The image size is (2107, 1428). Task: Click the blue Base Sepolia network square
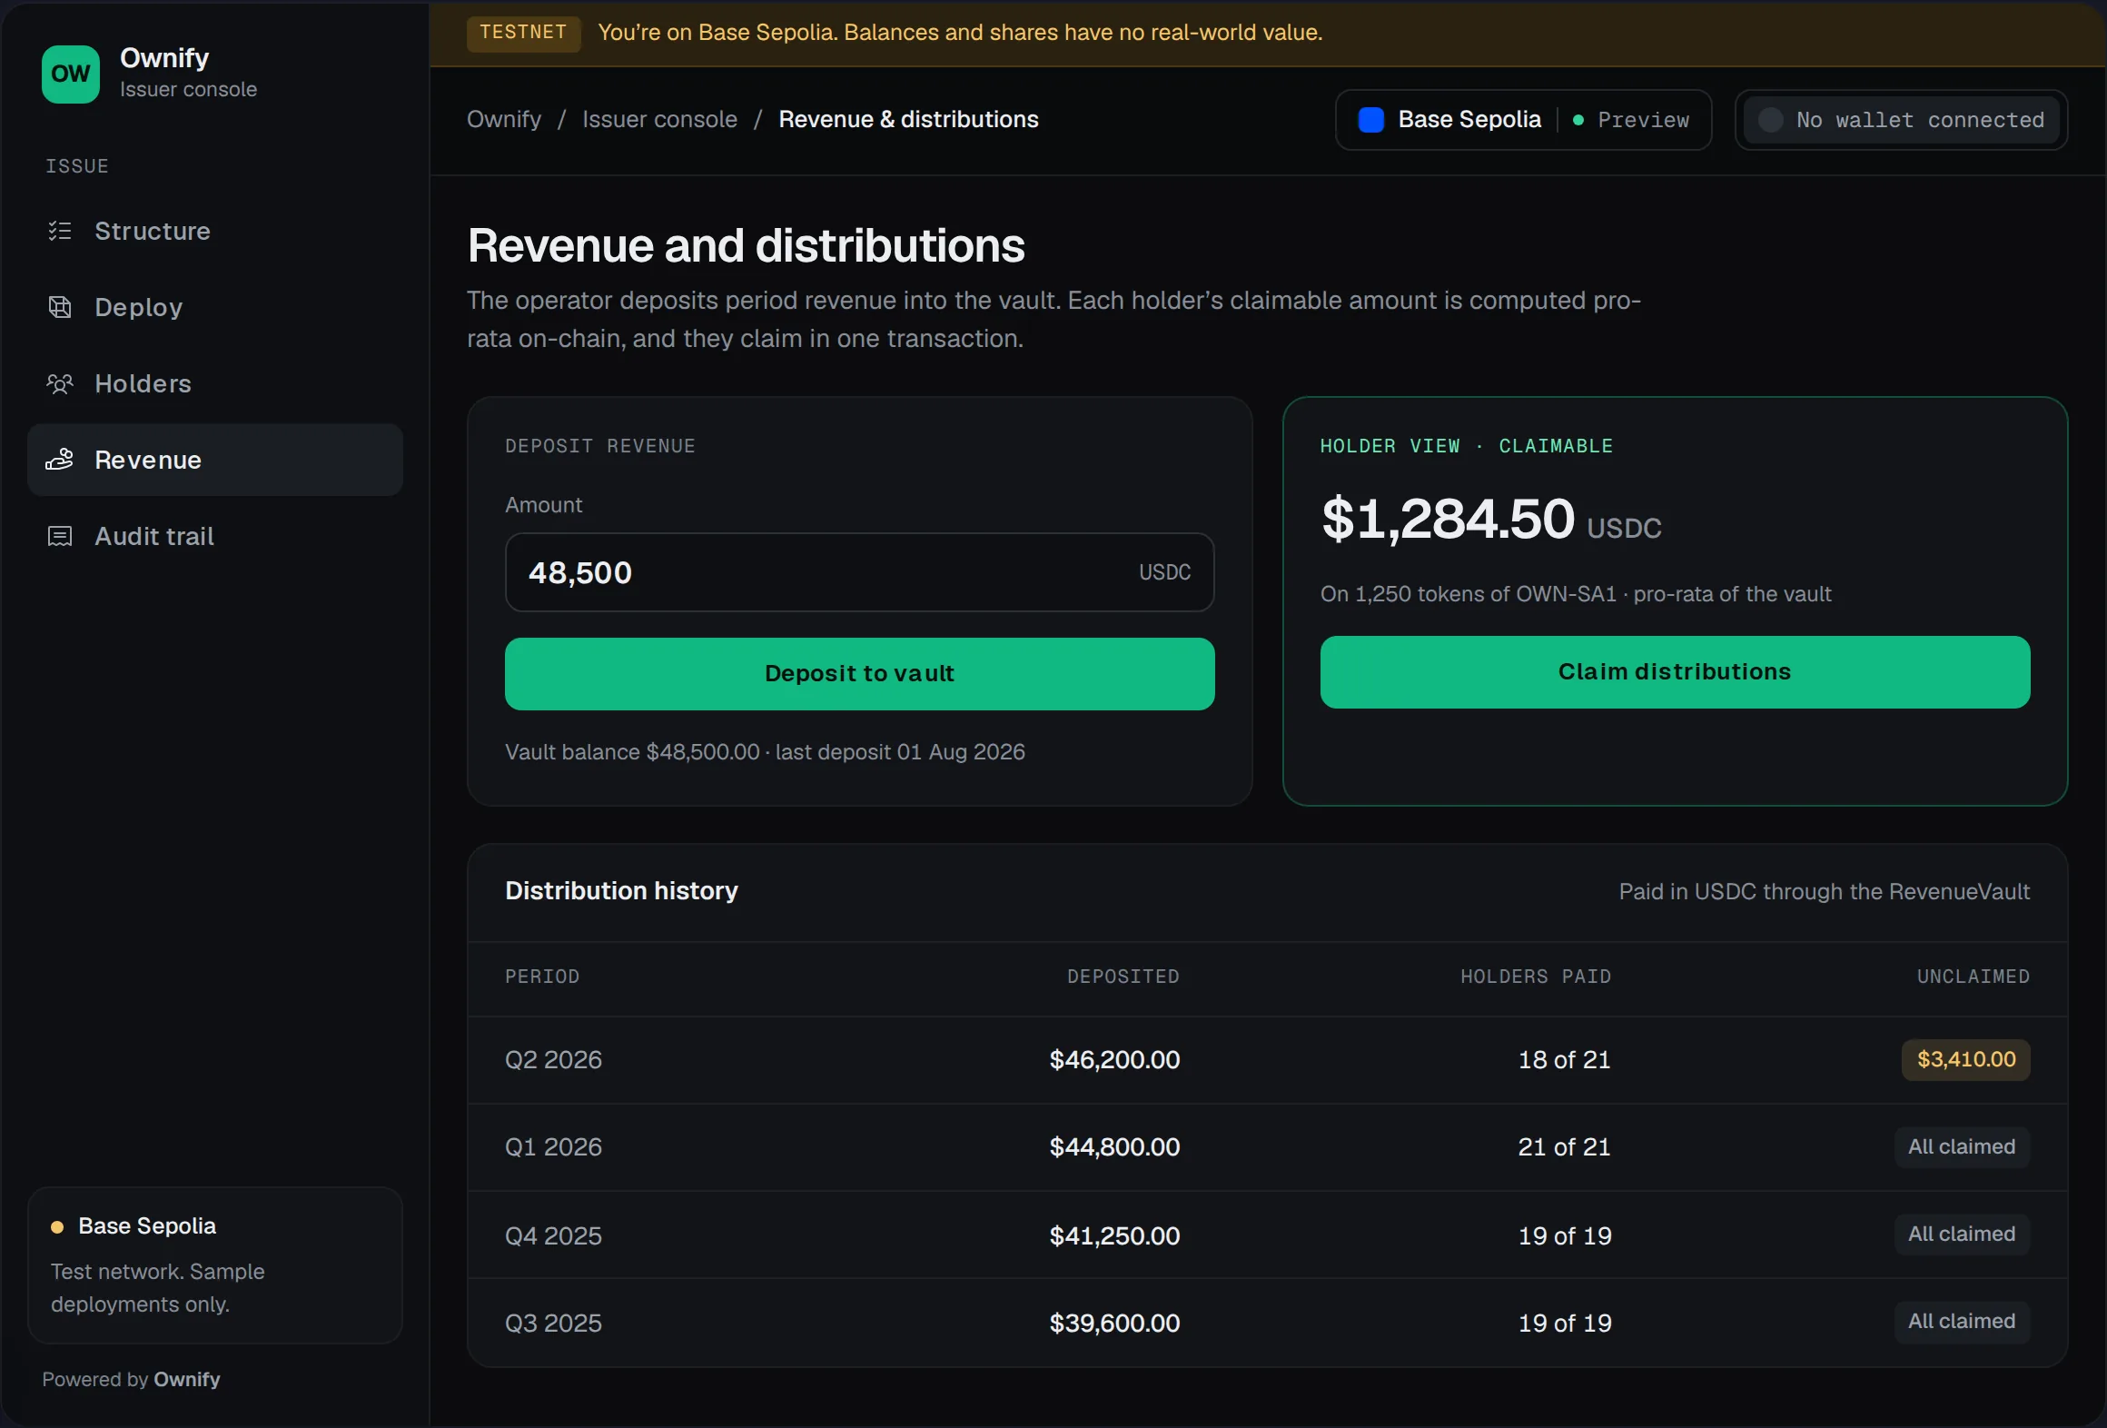click(1370, 120)
